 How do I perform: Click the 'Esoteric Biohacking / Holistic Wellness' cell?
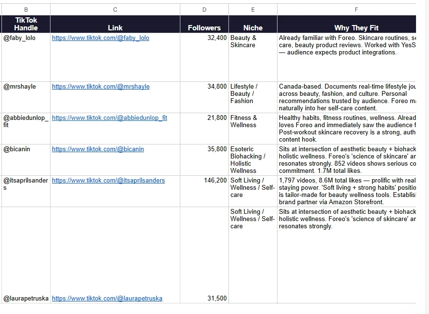[253, 160]
